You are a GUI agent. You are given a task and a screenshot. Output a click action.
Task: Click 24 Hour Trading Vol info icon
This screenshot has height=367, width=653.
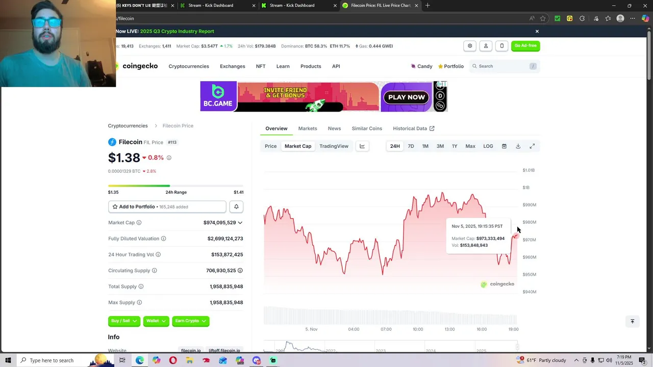(x=158, y=254)
